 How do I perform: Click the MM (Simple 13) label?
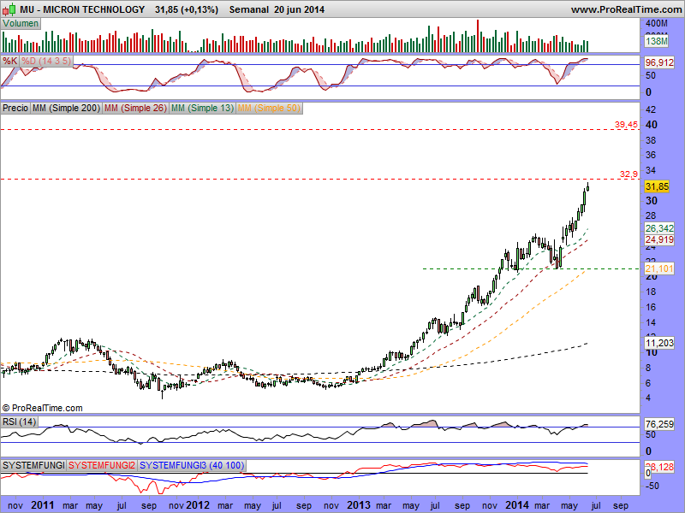(x=203, y=108)
